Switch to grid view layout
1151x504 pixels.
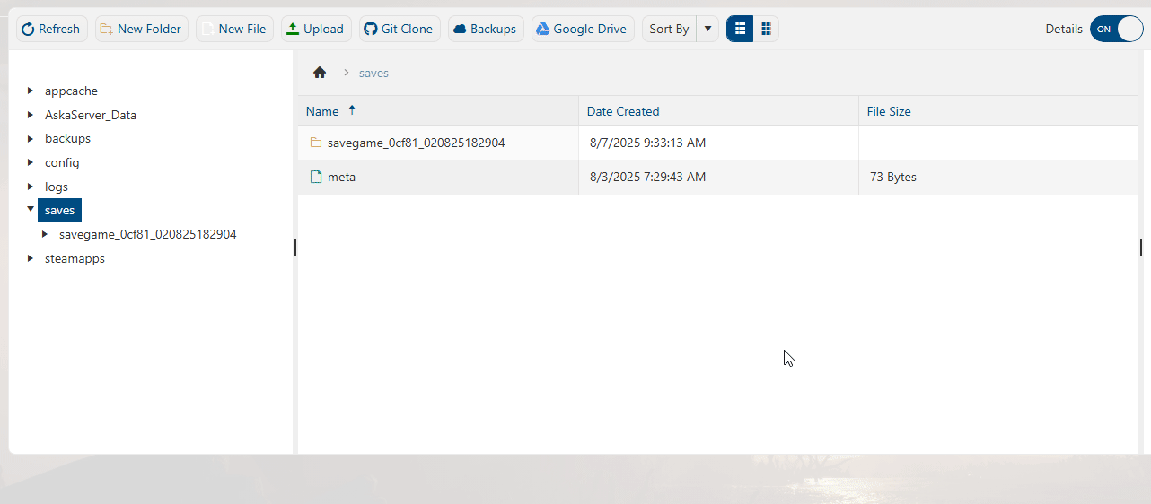coord(766,29)
